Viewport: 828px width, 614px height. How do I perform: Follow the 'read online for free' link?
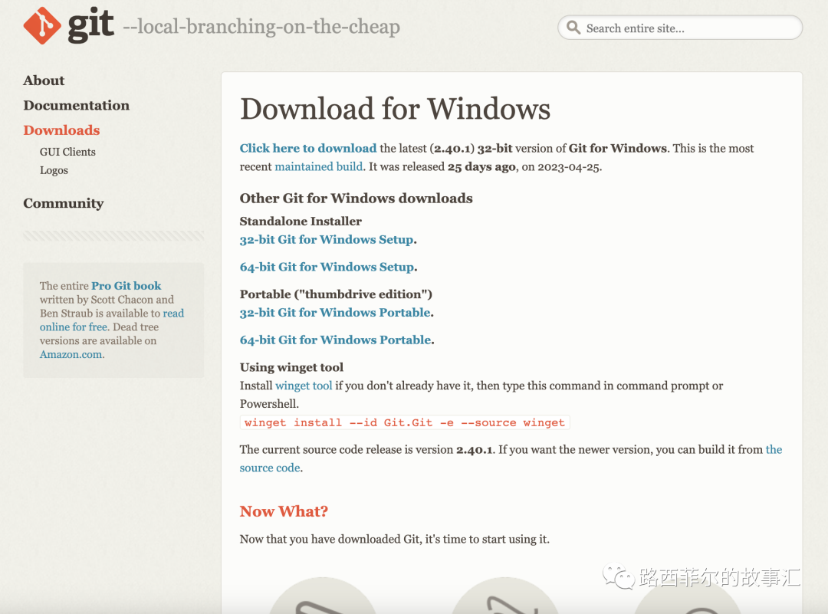click(x=112, y=320)
